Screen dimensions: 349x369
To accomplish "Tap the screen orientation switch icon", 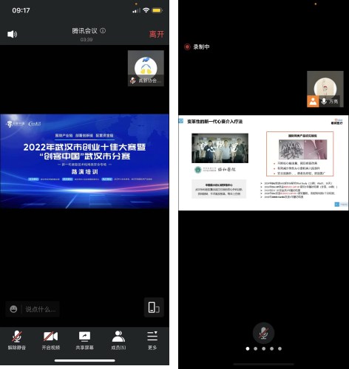I will 154,308.
